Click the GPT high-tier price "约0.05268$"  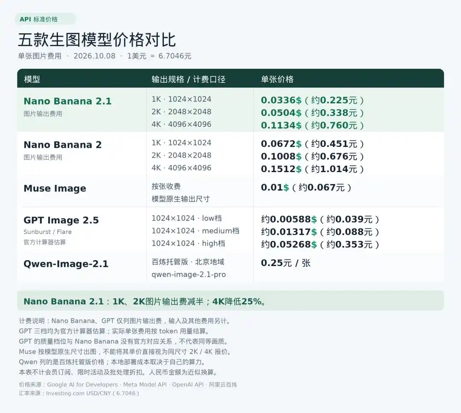(x=289, y=245)
